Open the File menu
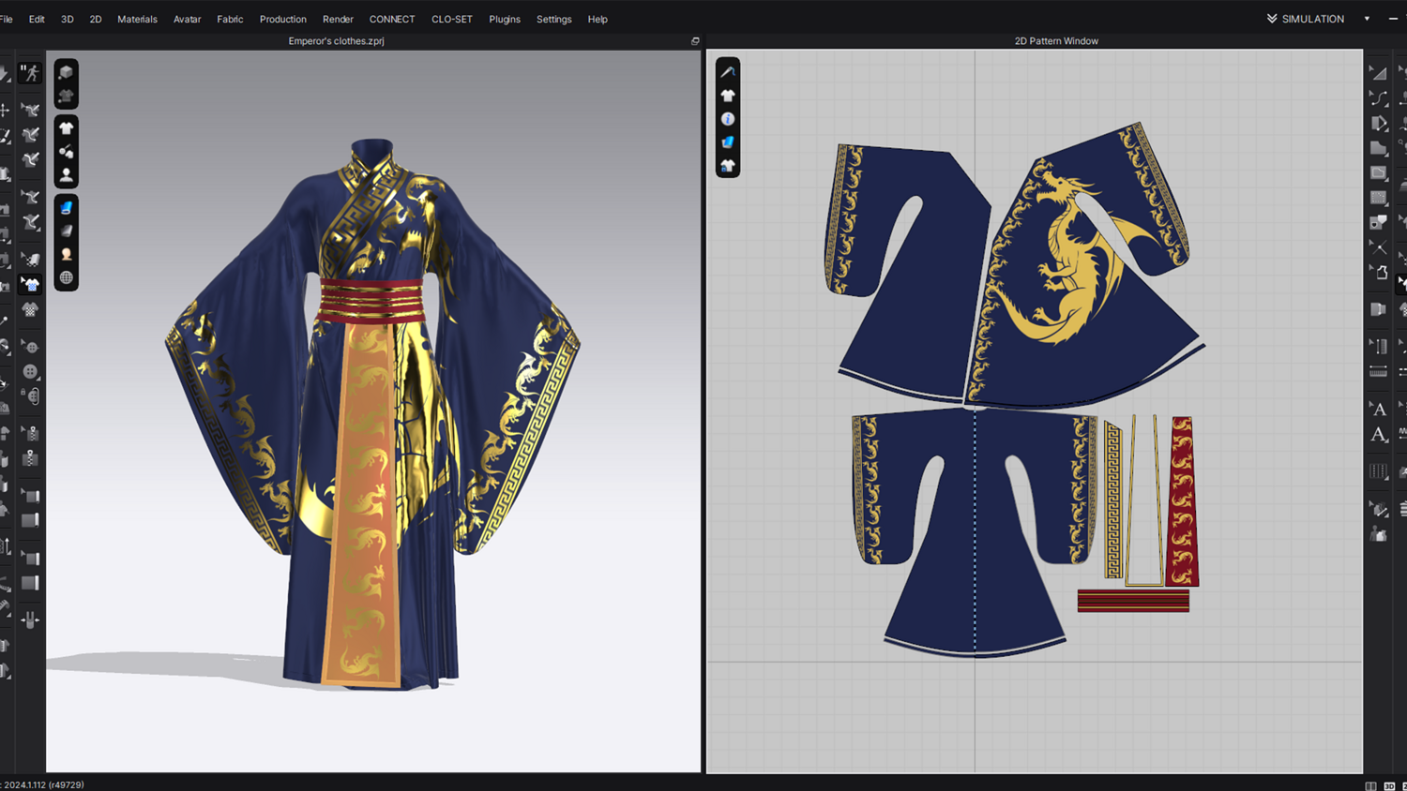The width and height of the screenshot is (1407, 791). (x=6, y=19)
